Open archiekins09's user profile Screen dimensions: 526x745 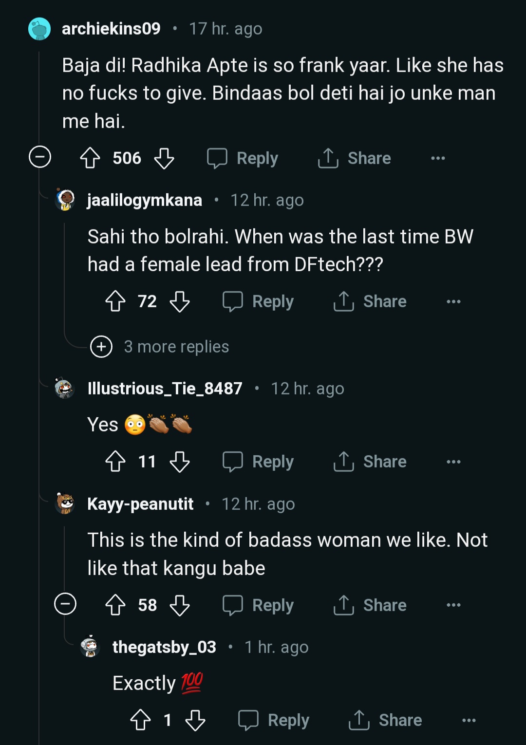[x=111, y=29]
